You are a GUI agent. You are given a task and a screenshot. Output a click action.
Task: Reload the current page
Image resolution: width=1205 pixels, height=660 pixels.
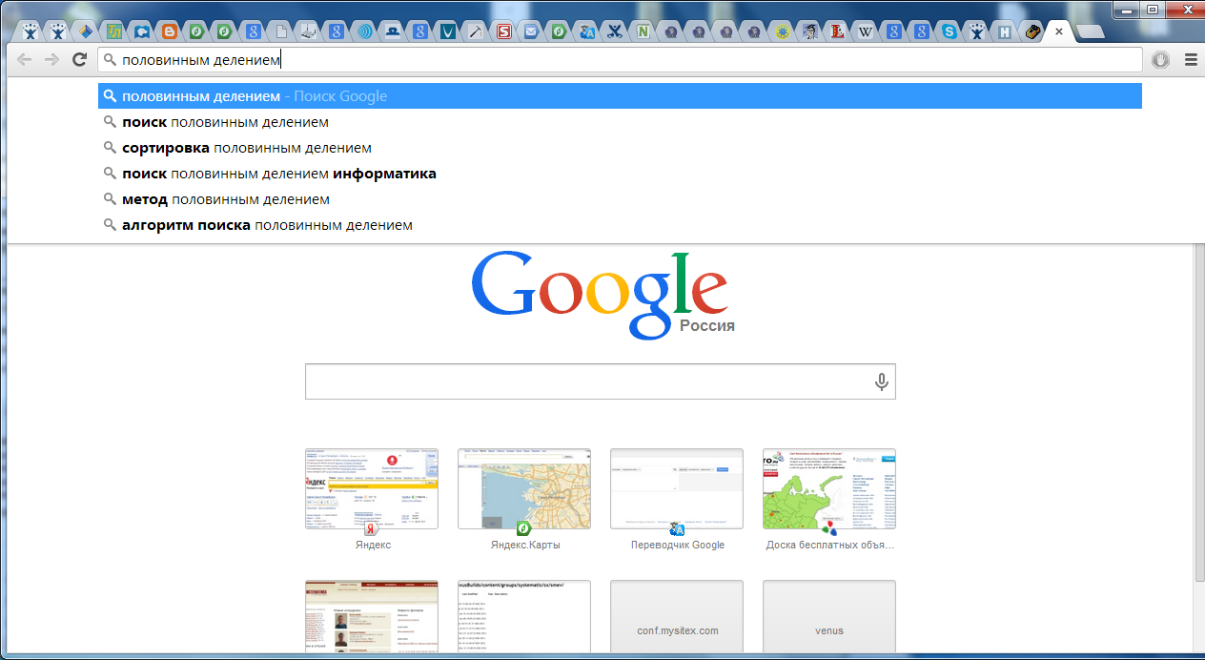[79, 60]
